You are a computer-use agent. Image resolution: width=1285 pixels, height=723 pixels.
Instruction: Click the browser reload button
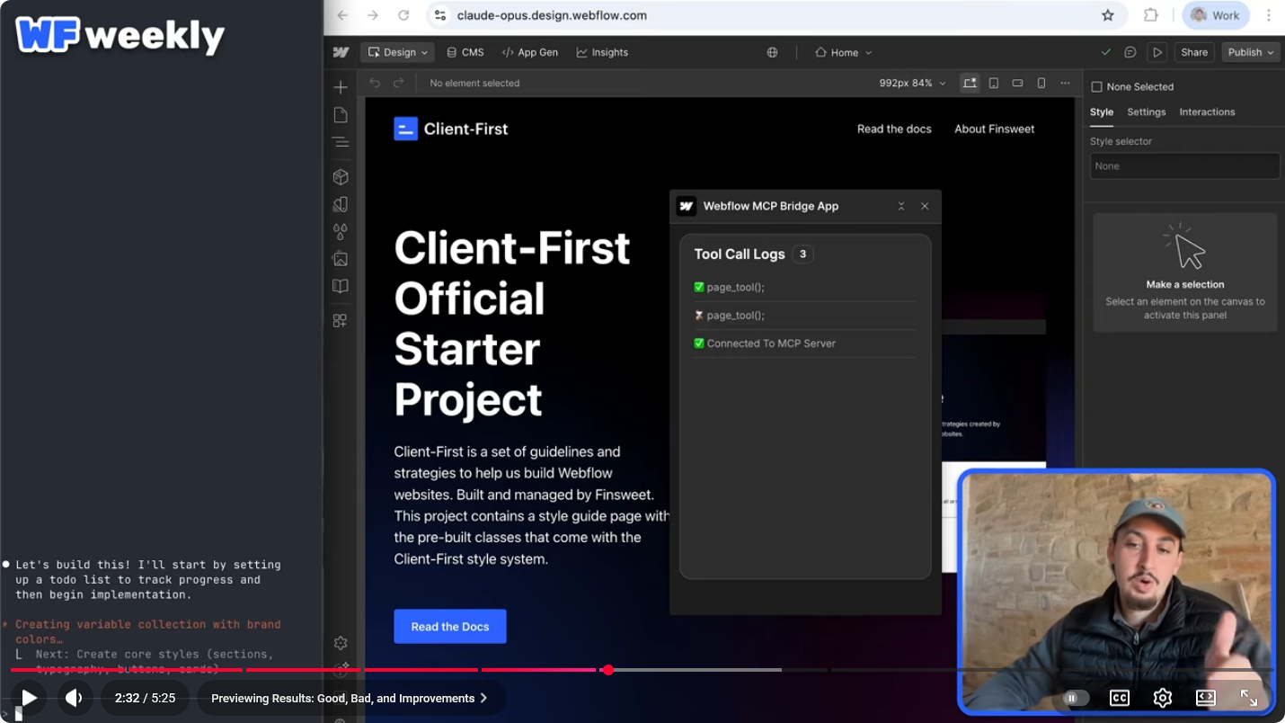pyautogui.click(x=403, y=15)
